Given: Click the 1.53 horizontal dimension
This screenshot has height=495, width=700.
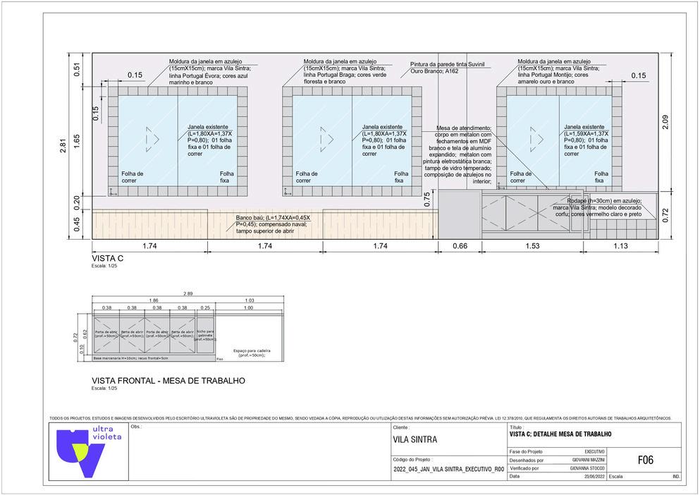Looking at the screenshot, I should pos(532,245).
